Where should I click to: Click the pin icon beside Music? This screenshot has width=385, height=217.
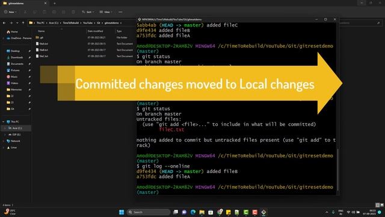[29, 77]
